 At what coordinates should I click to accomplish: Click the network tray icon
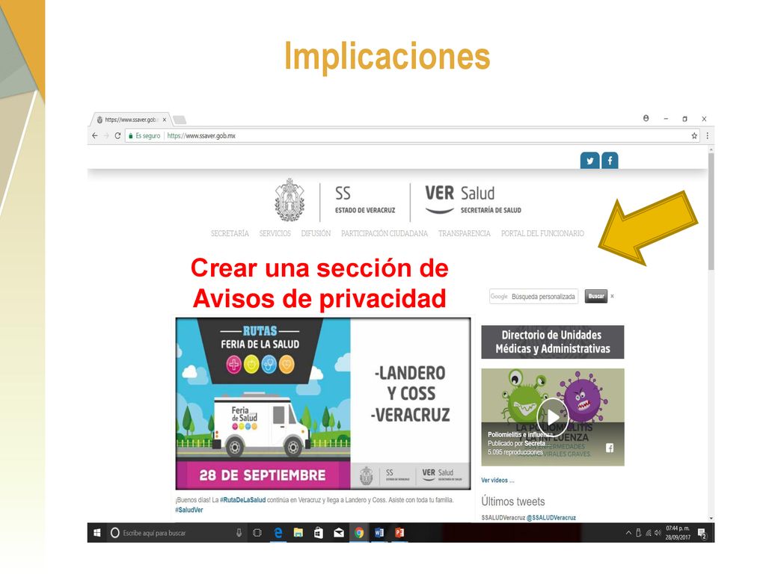point(649,532)
